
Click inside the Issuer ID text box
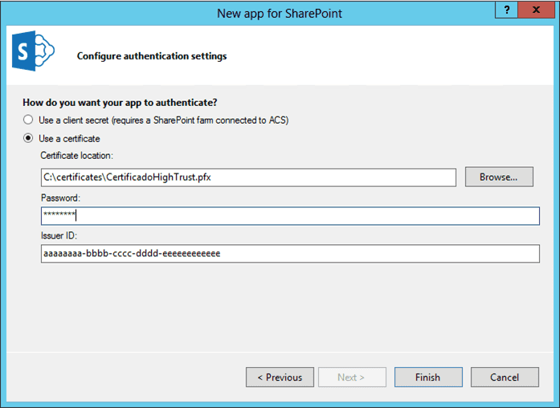click(290, 254)
